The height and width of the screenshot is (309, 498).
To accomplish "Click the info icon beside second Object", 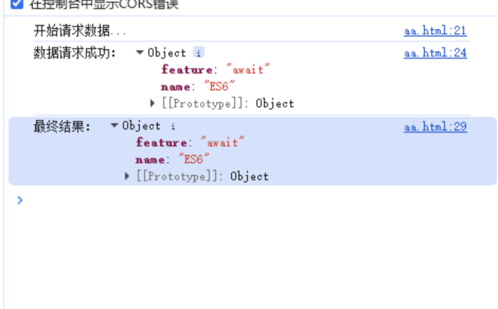I will tap(173, 126).
